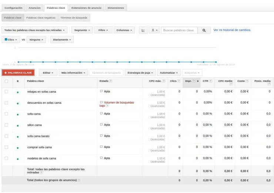Click the green status dot for descuentos en sofas cama
Image resolution: width=274 pixels, height=193 pixels.
click(x=18, y=103)
